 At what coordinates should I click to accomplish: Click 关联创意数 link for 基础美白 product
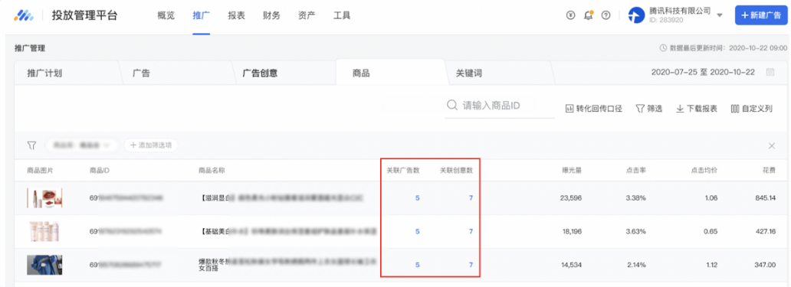pos(471,231)
